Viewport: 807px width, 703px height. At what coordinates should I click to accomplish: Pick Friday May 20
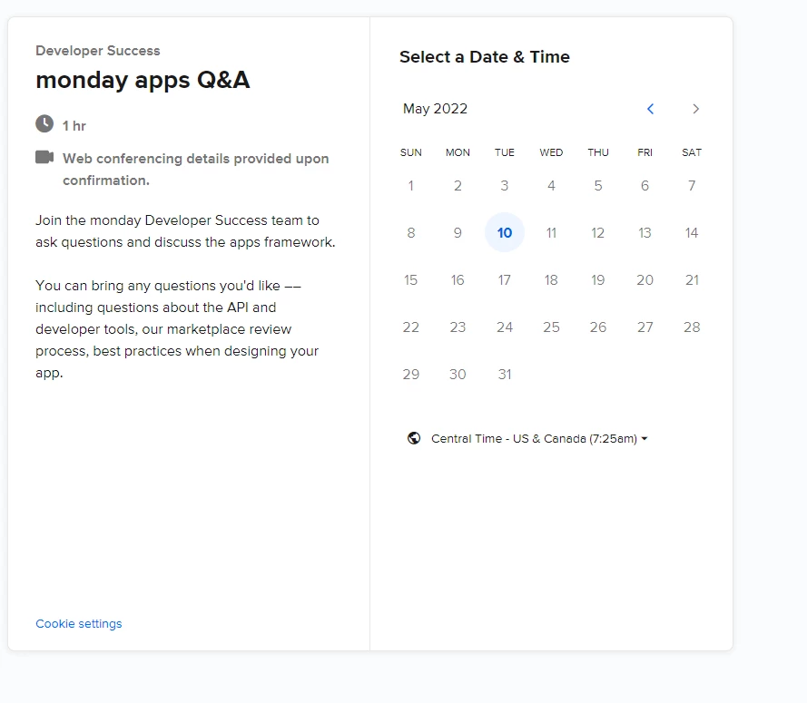click(645, 280)
